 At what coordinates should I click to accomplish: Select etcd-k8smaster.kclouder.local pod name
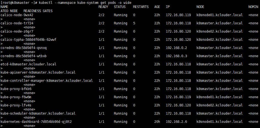point(28,64)
